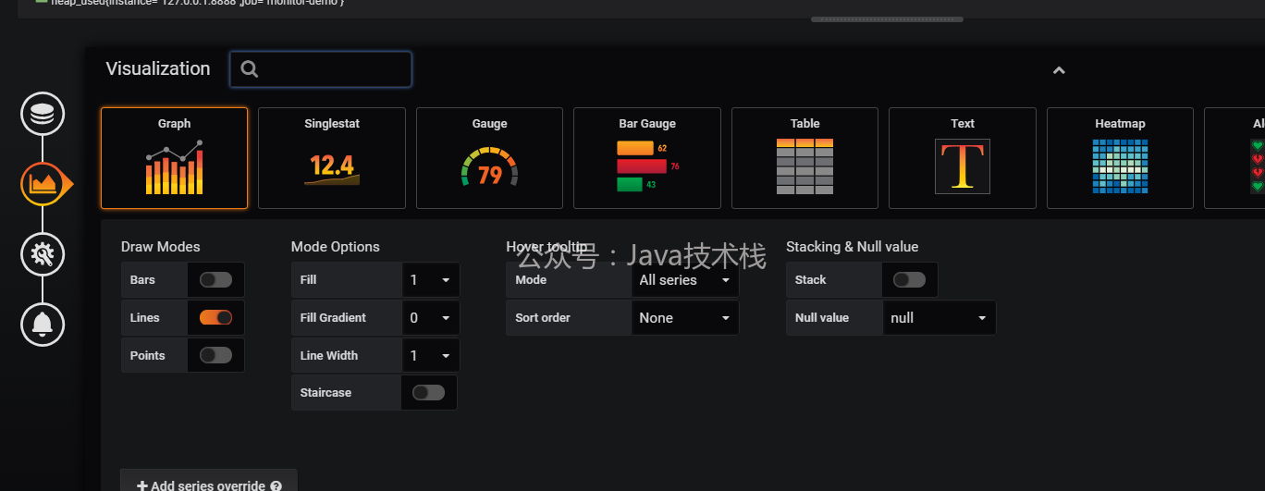Open the Fill value dropdown
The height and width of the screenshot is (491, 1265).
430,280
